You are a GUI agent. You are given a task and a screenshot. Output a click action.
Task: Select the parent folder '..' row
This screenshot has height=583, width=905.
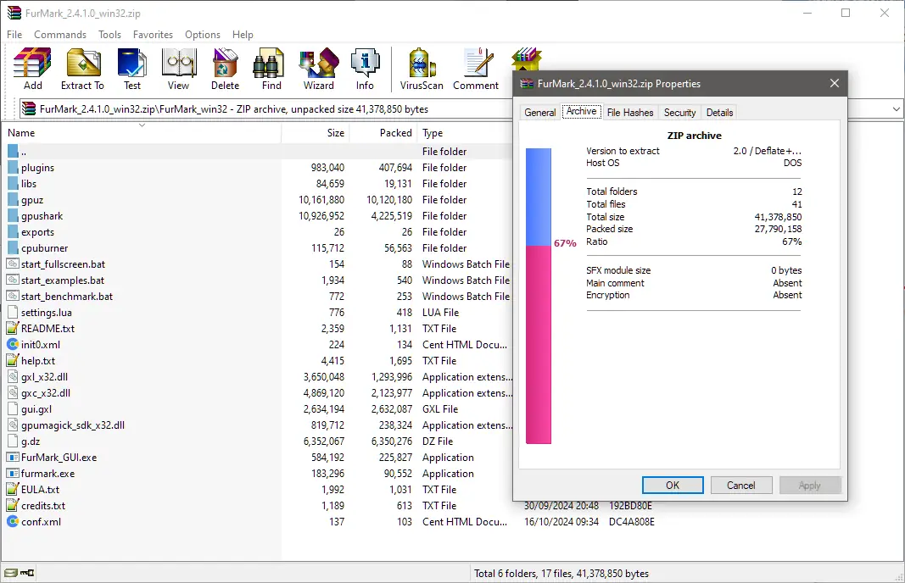[257, 151]
